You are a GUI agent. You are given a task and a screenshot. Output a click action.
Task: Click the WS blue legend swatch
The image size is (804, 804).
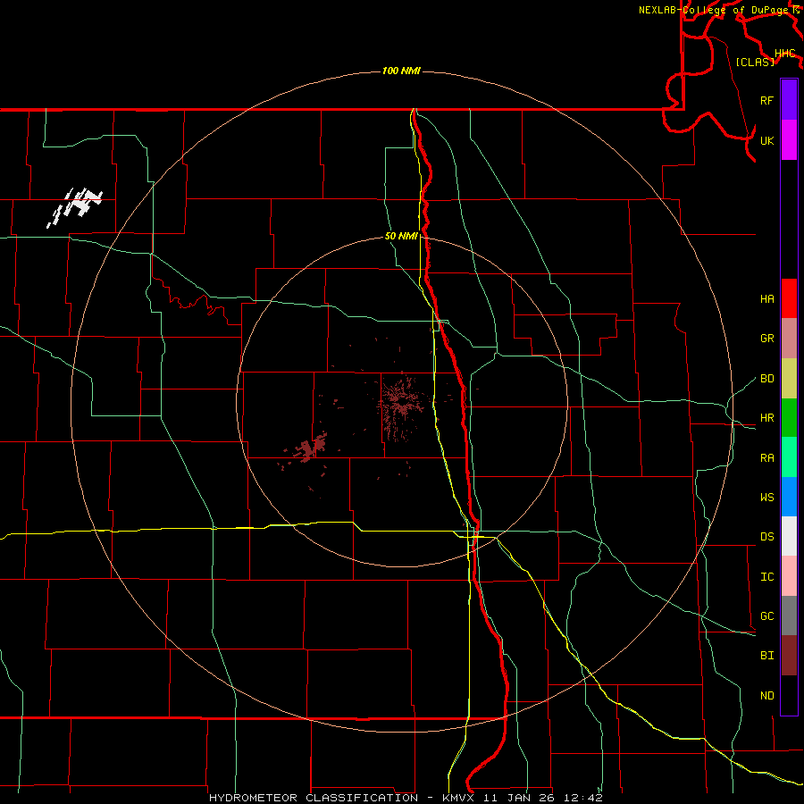tap(789, 497)
